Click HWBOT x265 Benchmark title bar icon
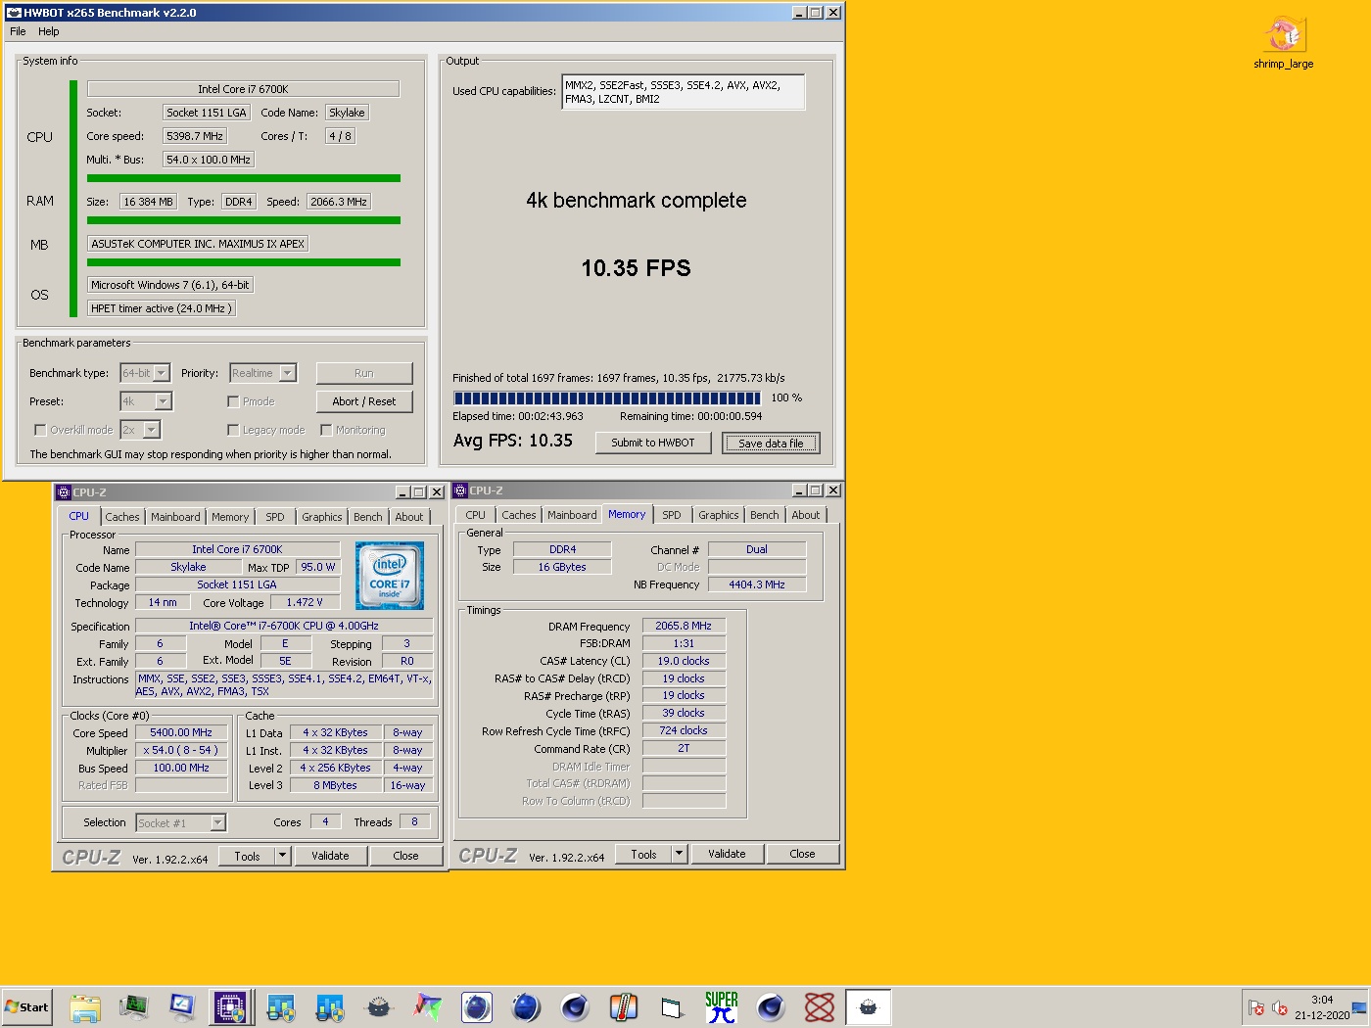 [14, 13]
